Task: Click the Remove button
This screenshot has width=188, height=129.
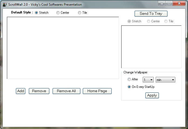Action: [x=39, y=91]
